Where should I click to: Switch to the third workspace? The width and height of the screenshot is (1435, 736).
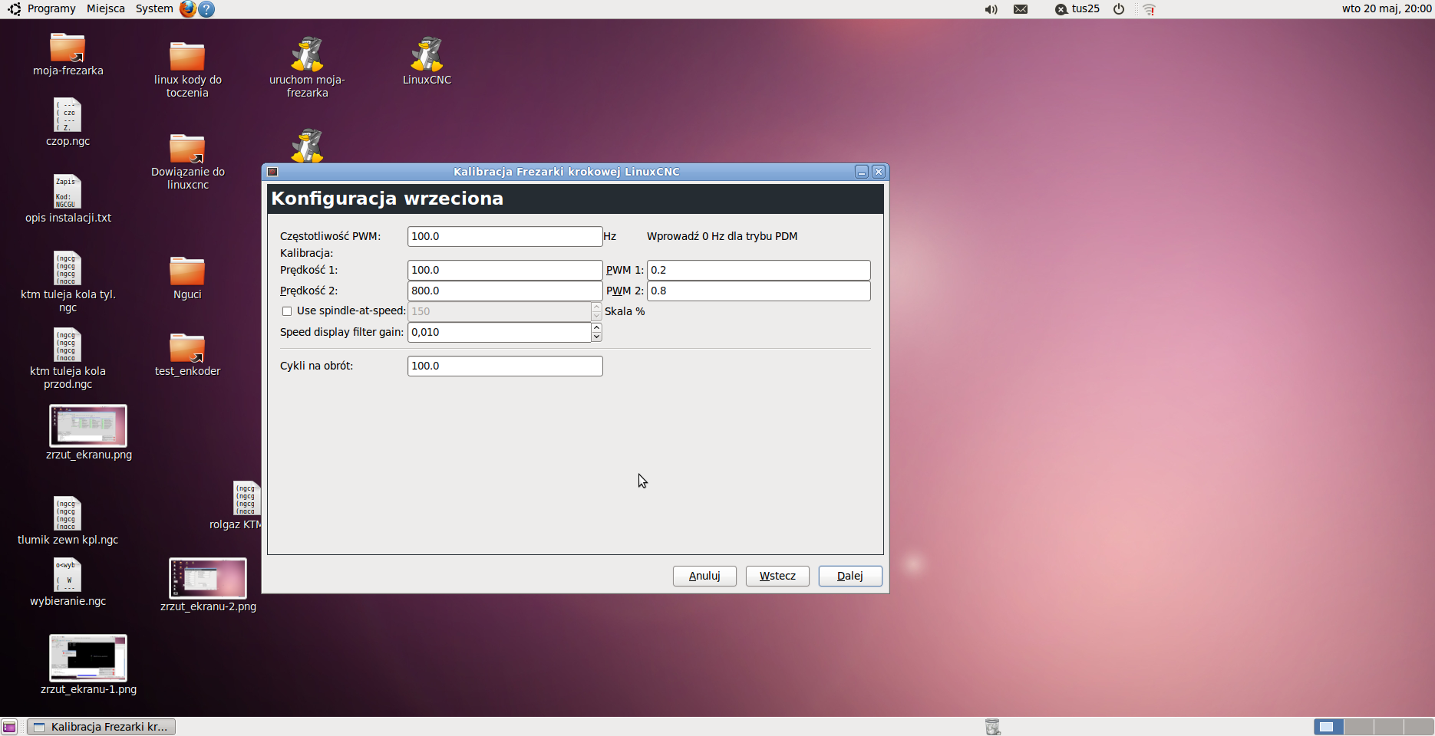1388,727
